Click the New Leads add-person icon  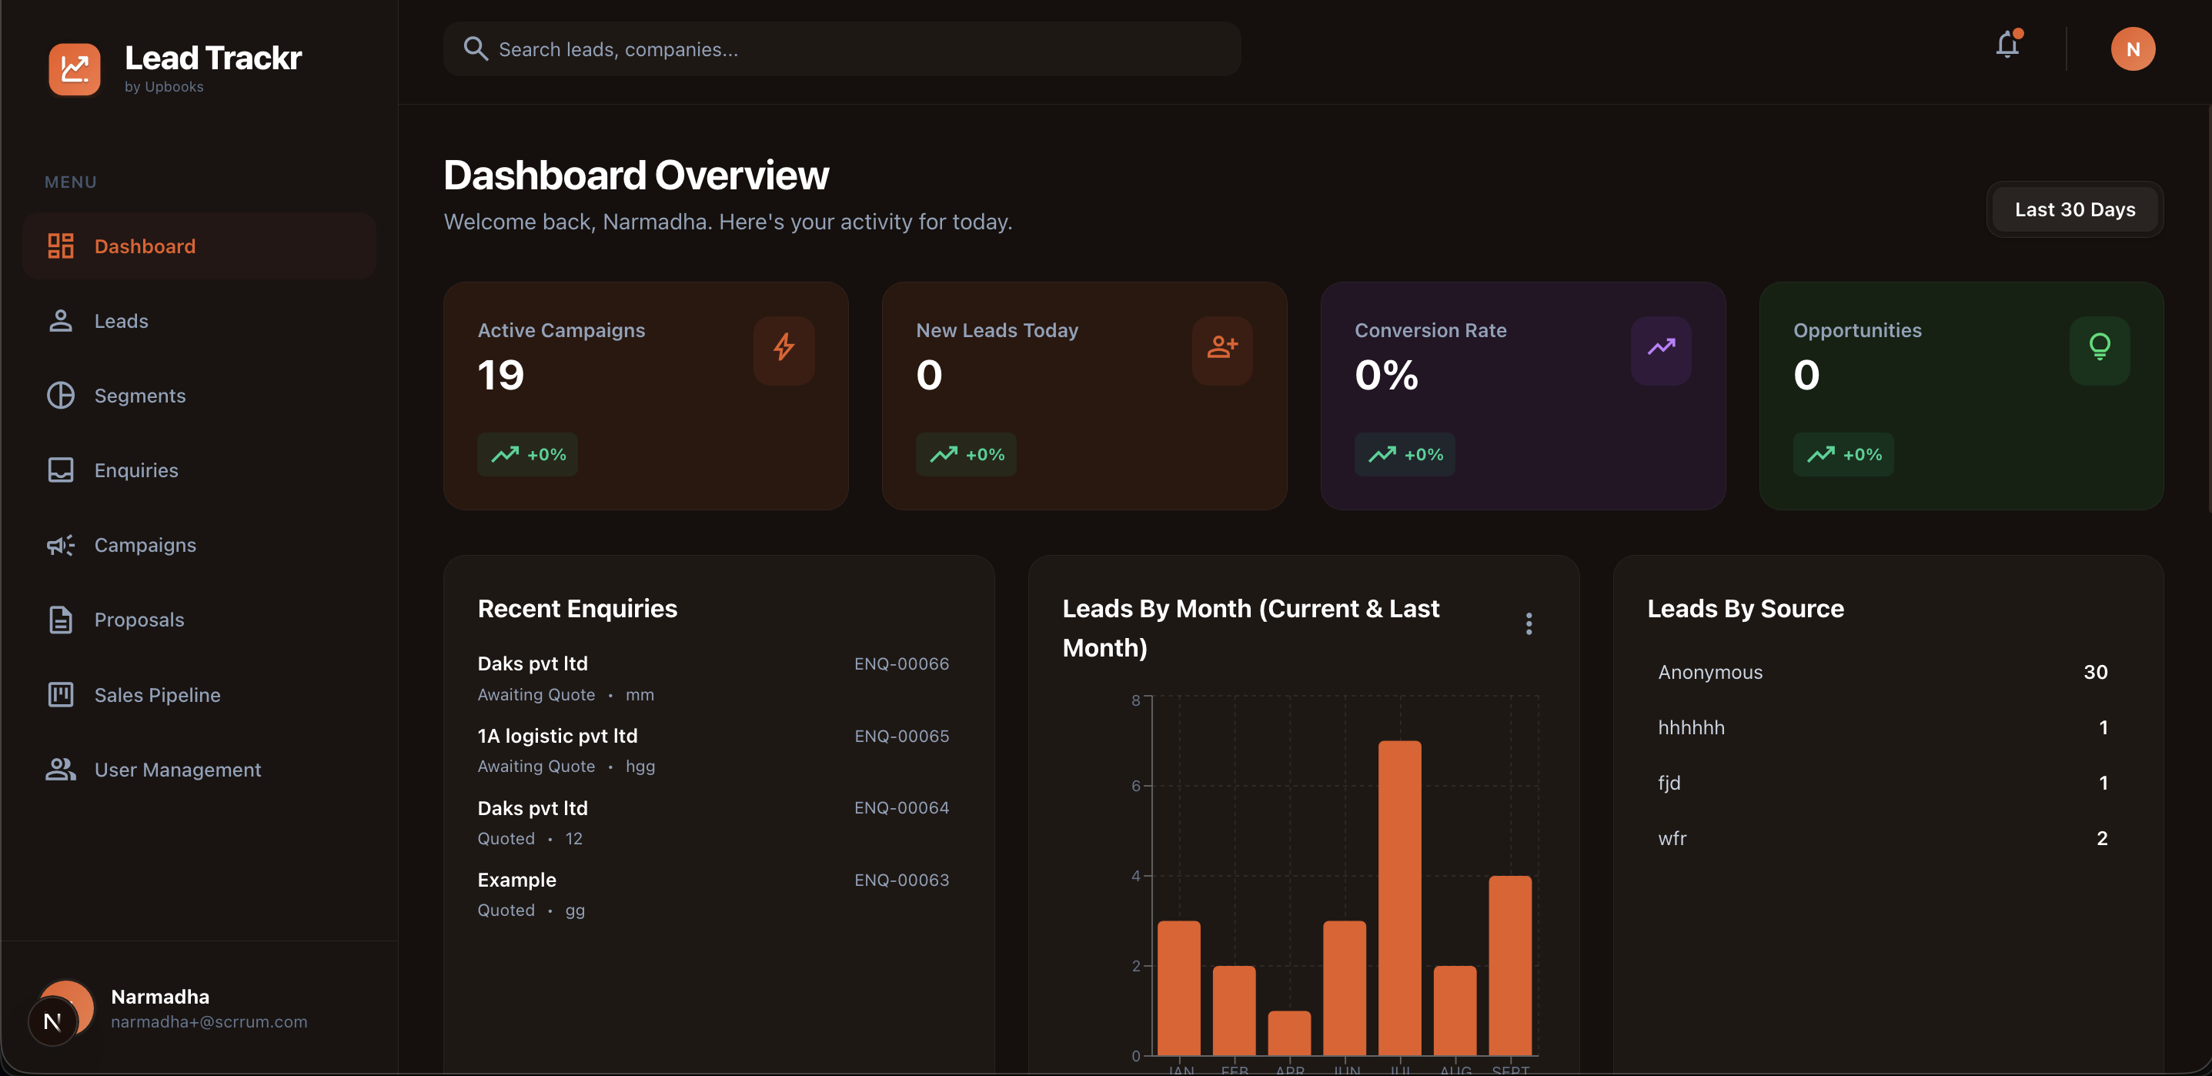click(1221, 349)
